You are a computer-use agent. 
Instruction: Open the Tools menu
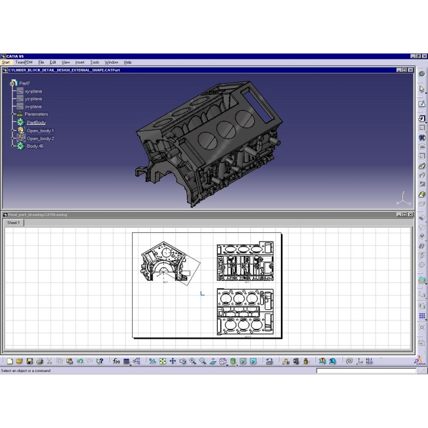coord(95,62)
